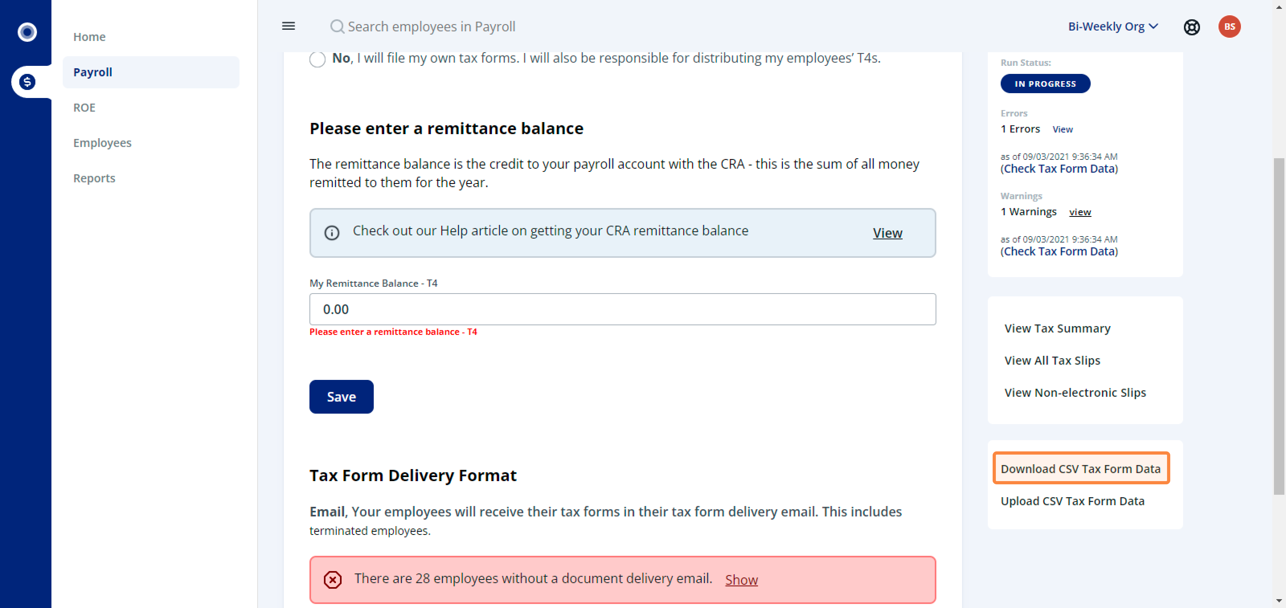Open the help lifebuoy icon

click(x=1192, y=27)
